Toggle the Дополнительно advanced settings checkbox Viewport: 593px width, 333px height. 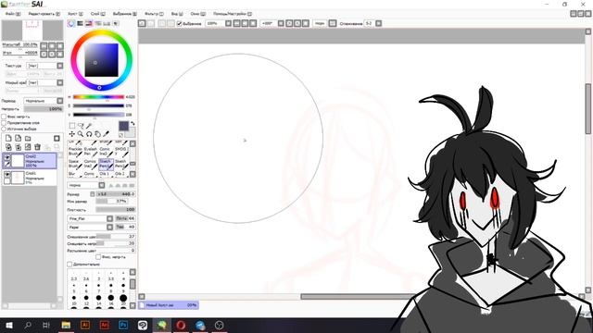(x=69, y=264)
